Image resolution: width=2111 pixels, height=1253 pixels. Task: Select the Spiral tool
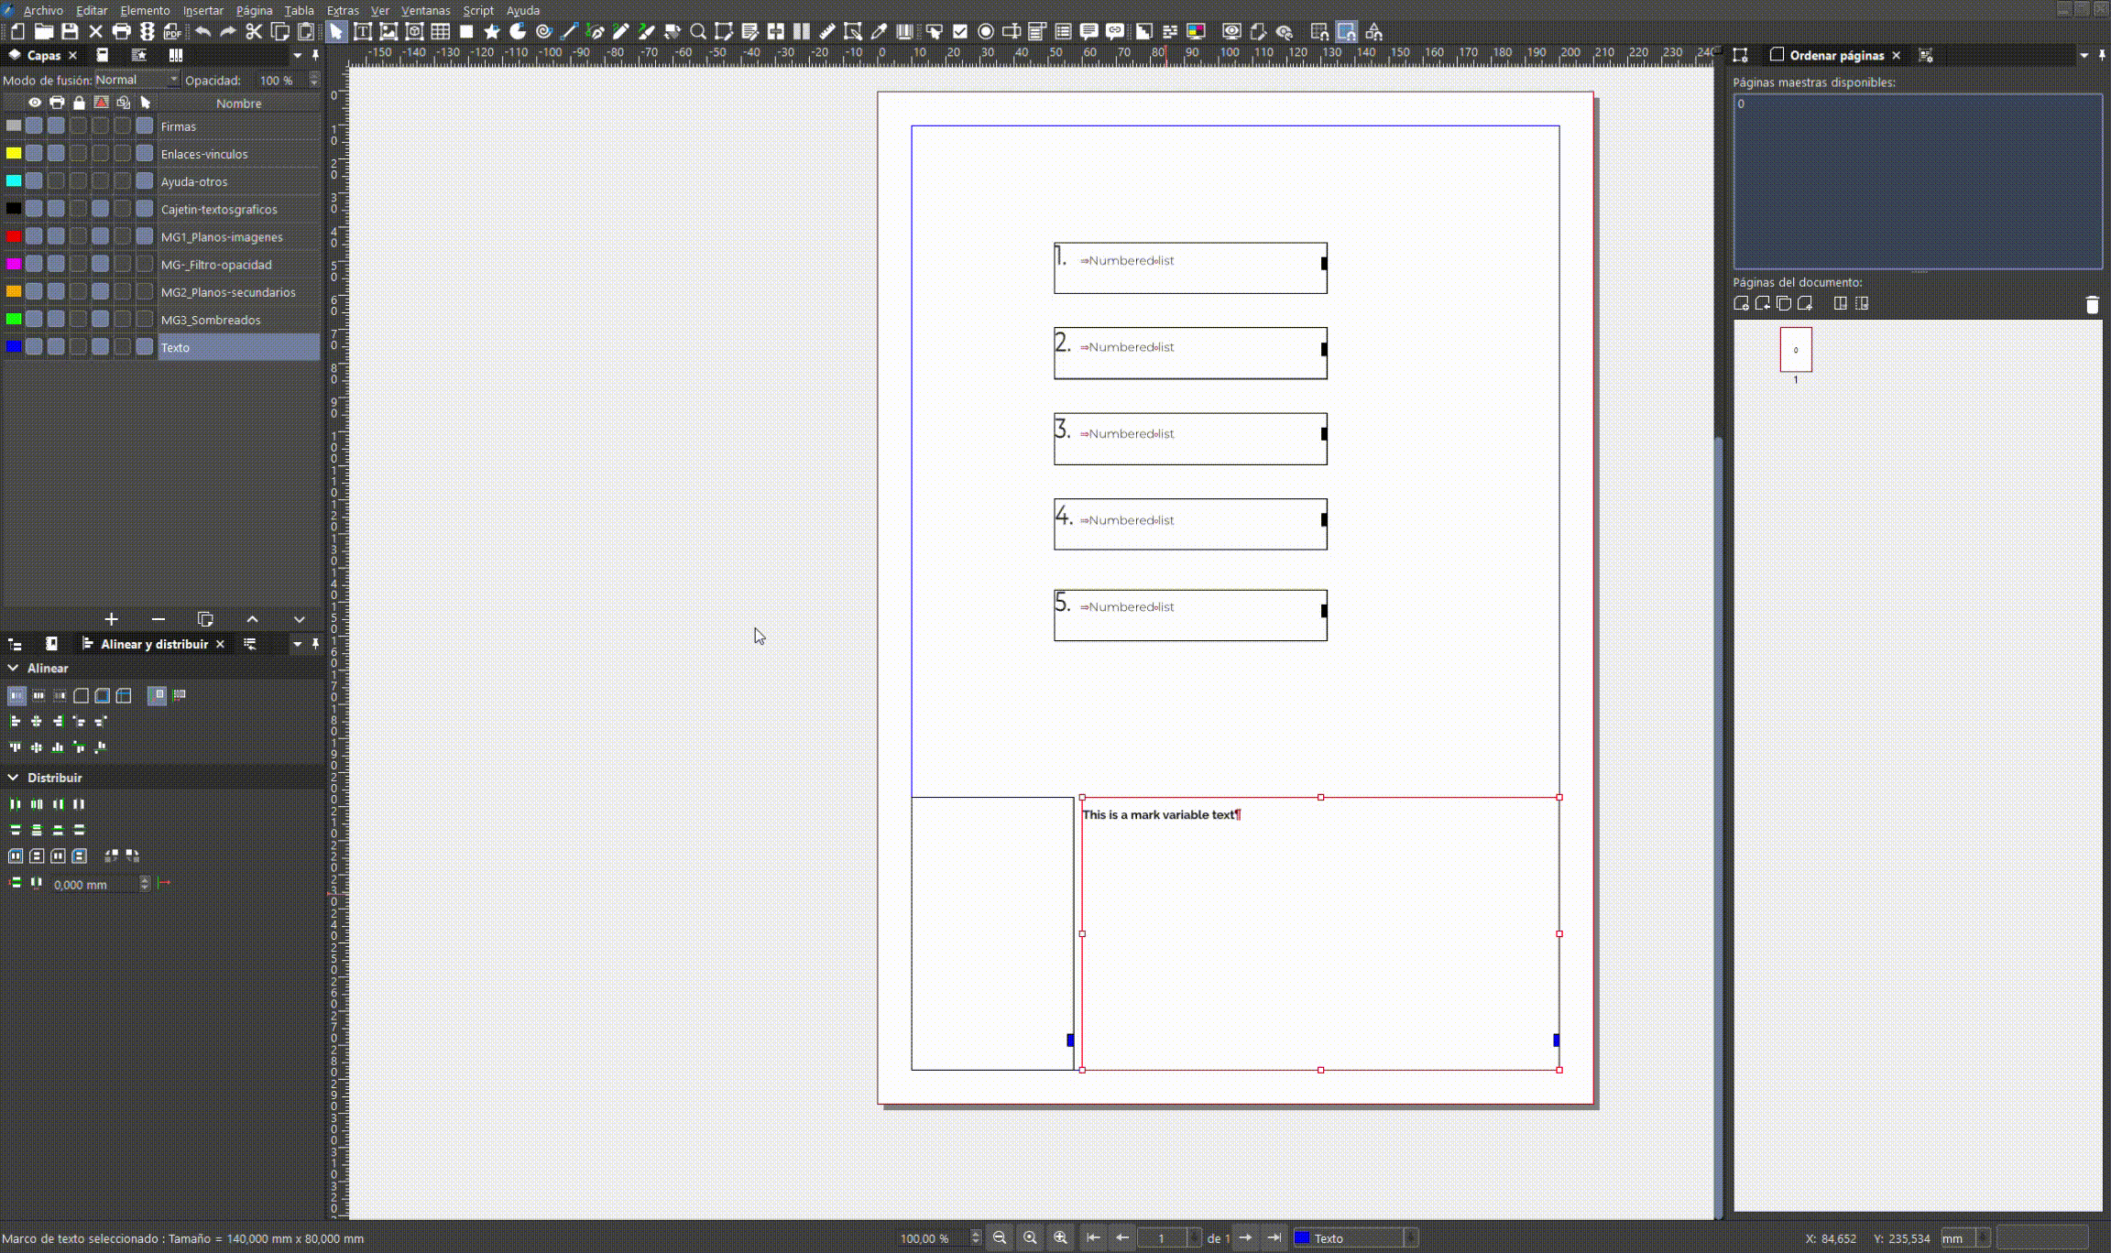543,32
